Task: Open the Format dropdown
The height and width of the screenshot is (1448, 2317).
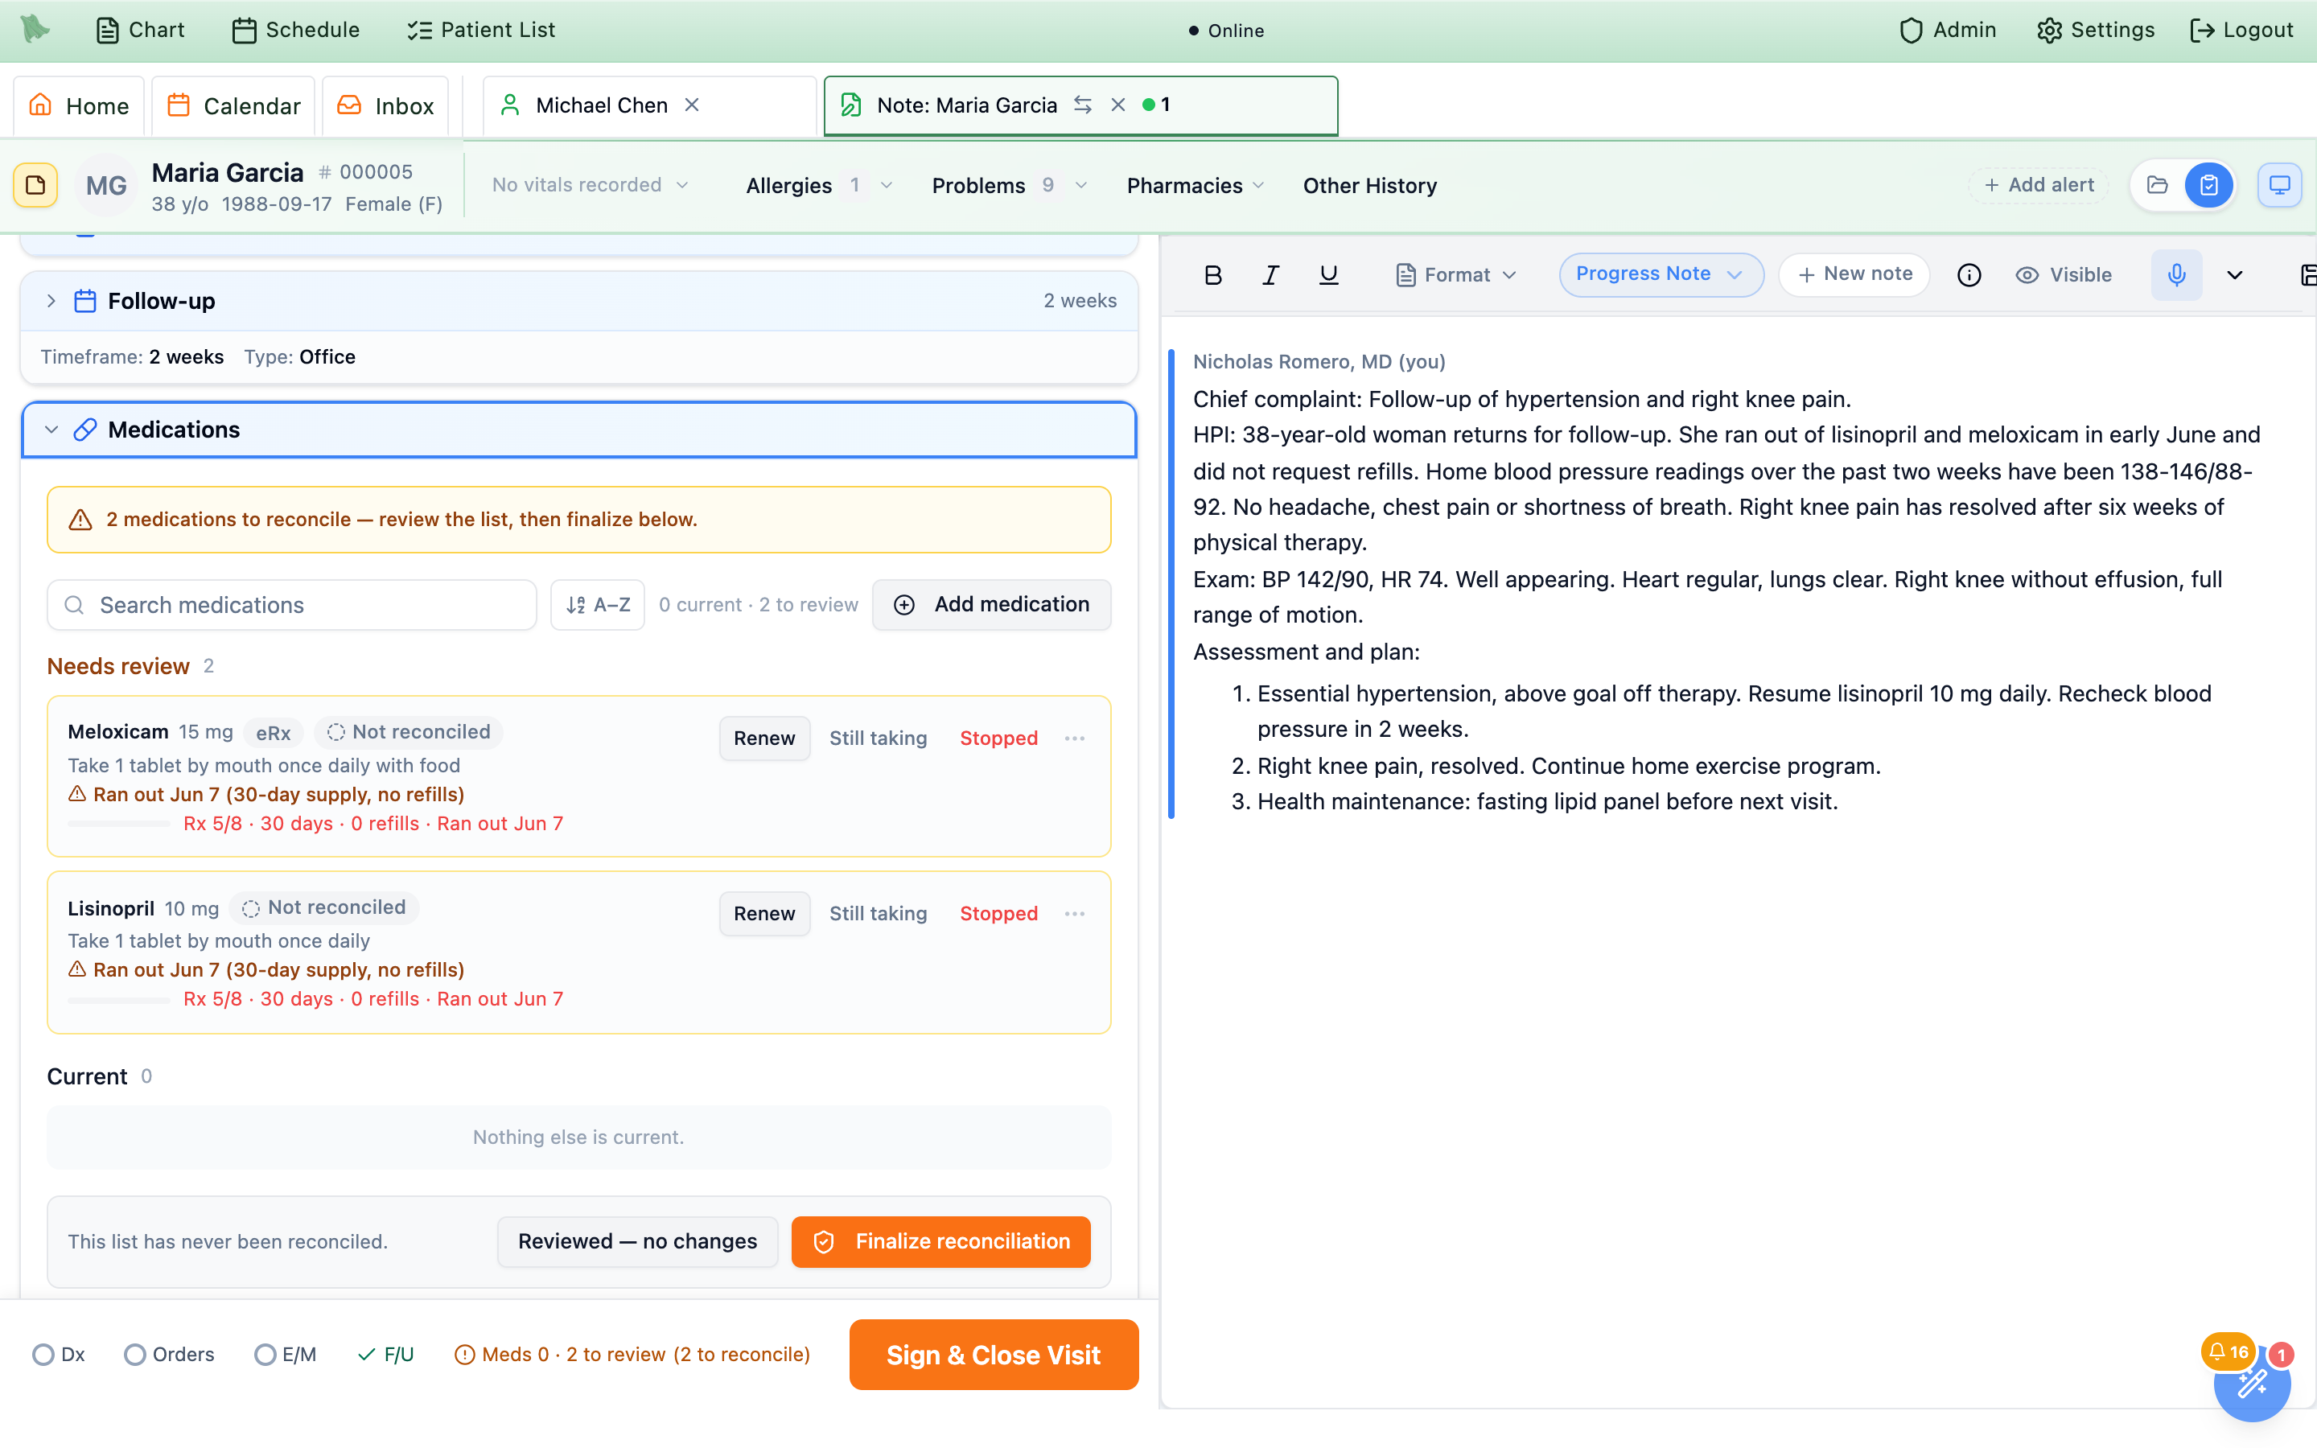Action: coord(1455,275)
